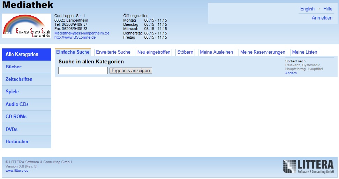
Task: Open the Erweiterte Suche tab
Action: coord(113,52)
